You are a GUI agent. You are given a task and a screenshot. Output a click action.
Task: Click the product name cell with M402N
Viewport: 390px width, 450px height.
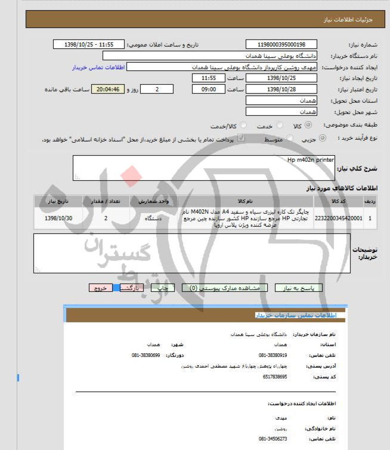coord(246,218)
